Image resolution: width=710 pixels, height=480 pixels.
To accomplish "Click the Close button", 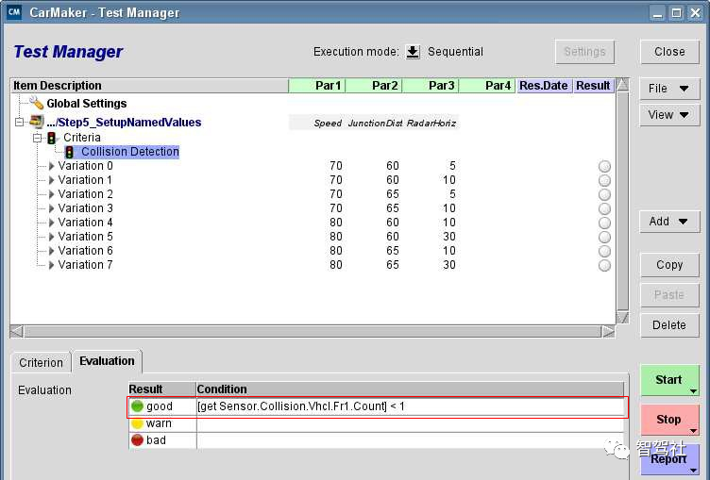I will click(669, 52).
